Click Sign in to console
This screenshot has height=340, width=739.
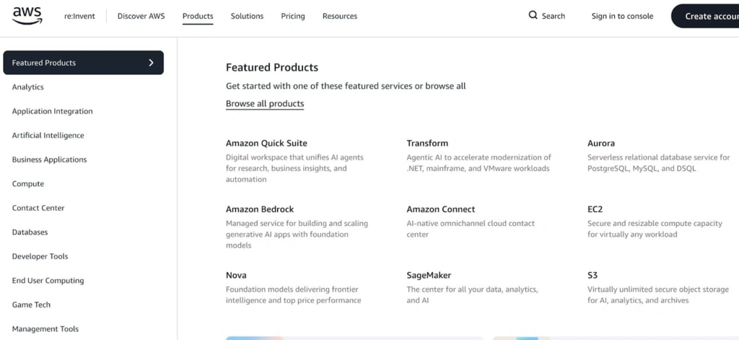pyautogui.click(x=622, y=16)
